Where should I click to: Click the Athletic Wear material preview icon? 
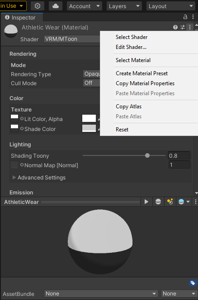coord(11,31)
